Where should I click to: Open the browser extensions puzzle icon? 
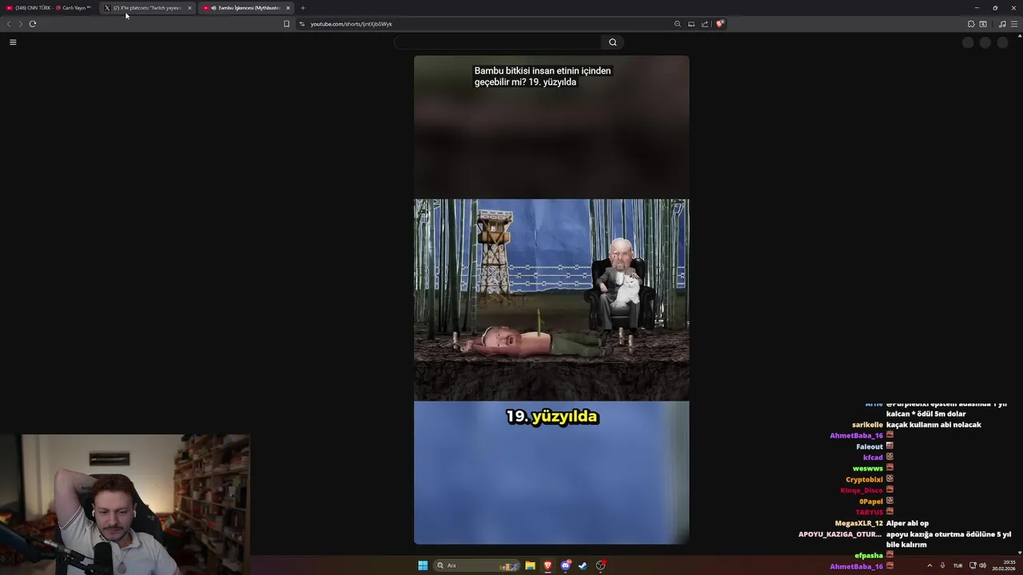971,24
